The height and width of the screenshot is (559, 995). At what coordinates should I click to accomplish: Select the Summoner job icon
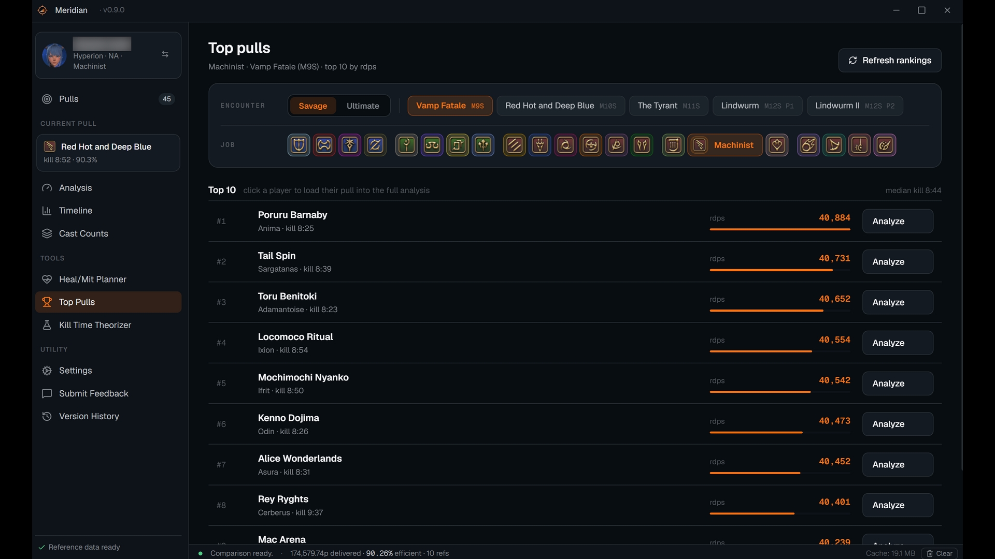tap(834, 145)
